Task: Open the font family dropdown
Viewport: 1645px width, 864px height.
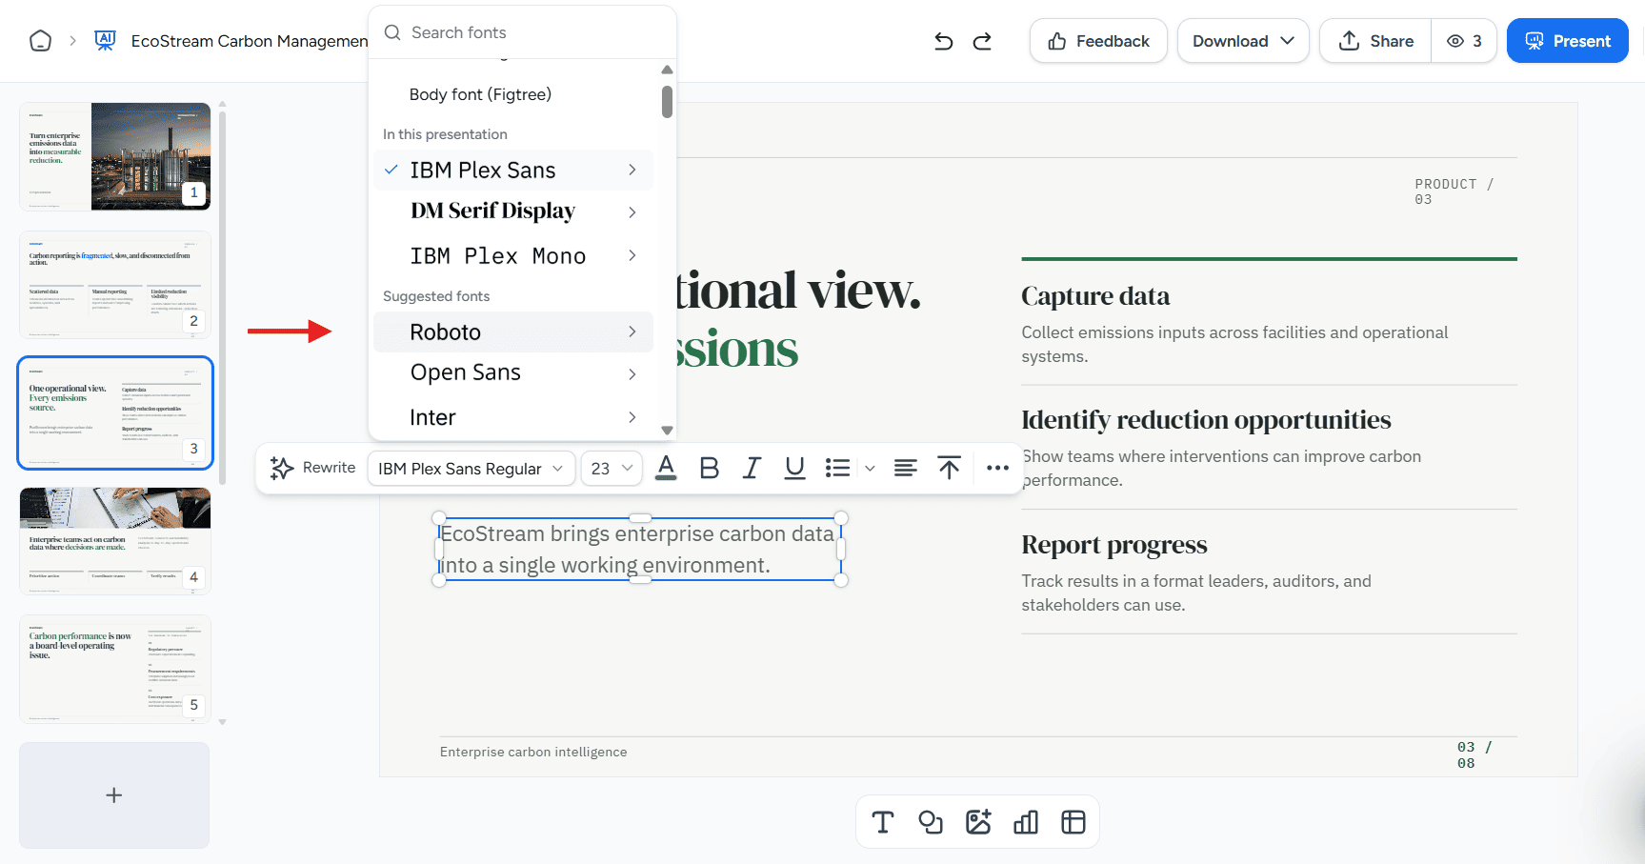Action: pyautogui.click(x=471, y=469)
